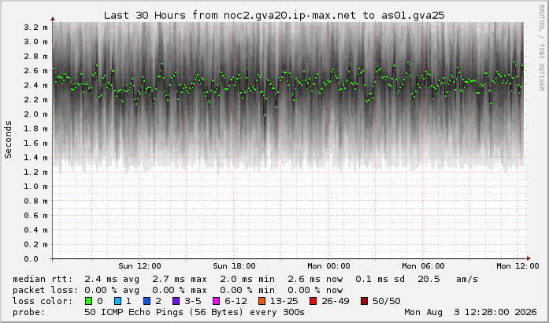Click the 'Mon 12:00' time axis label

[x=517, y=266]
